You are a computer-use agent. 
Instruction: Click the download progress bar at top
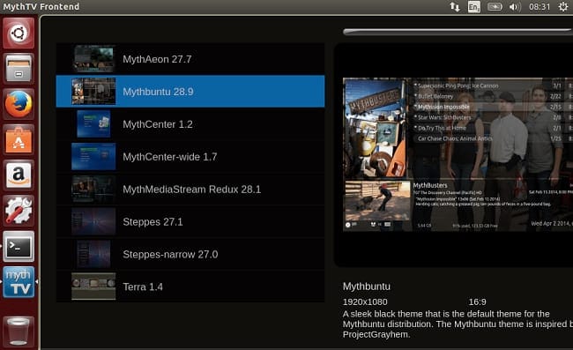[458, 32]
